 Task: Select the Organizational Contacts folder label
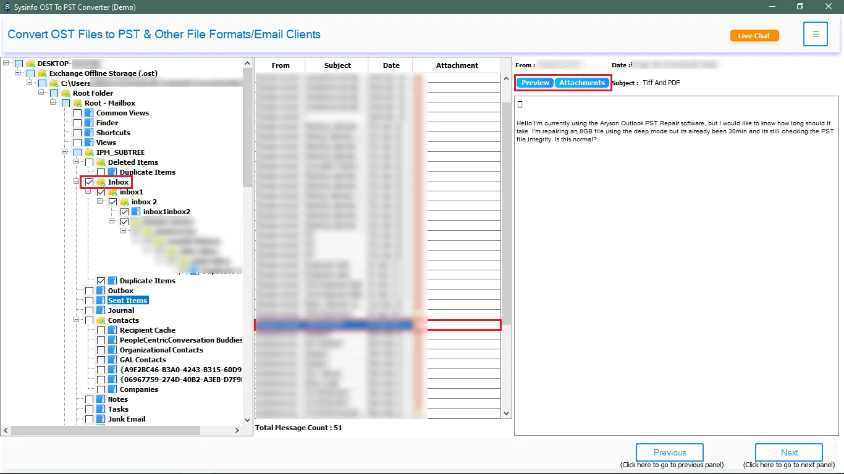161,350
